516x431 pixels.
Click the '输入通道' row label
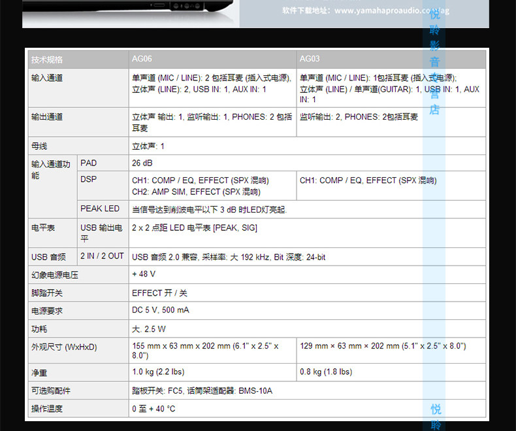pos(47,78)
